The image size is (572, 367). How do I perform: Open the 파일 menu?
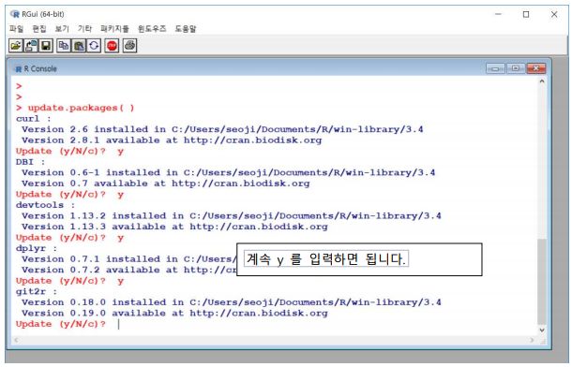[x=16, y=28]
